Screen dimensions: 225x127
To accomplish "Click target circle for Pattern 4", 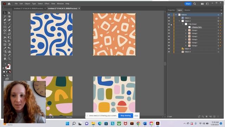I will pos(218,52).
